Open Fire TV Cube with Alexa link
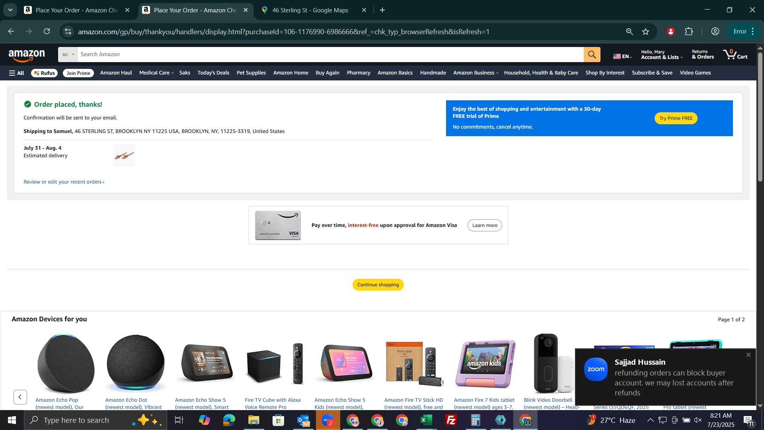 tap(273, 403)
